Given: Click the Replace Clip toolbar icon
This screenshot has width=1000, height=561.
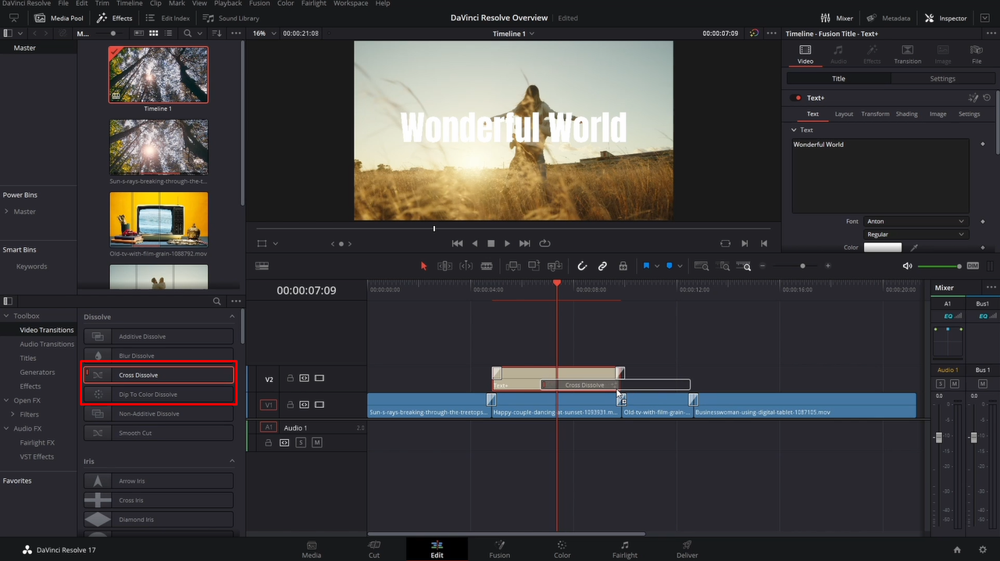Looking at the screenshot, I should point(555,266).
